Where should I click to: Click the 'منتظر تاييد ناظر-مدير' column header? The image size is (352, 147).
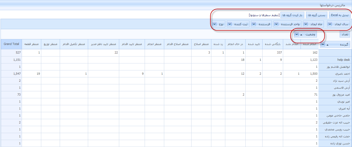[x=103, y=44]
